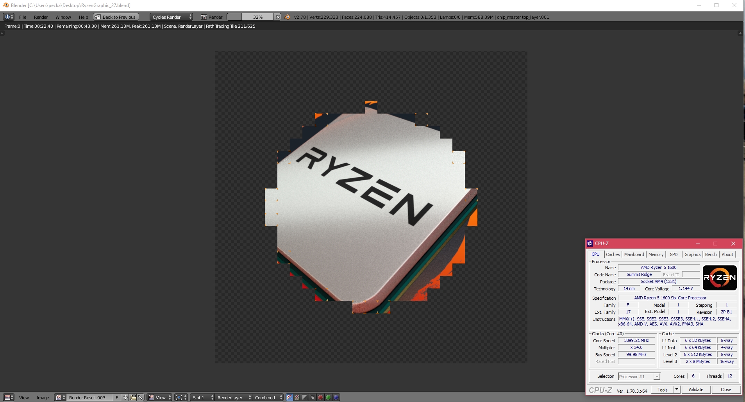745x402 pixels.
Task: Switch to the Mainboard tab in CPU-Z
Action: (x=634, y=254)
